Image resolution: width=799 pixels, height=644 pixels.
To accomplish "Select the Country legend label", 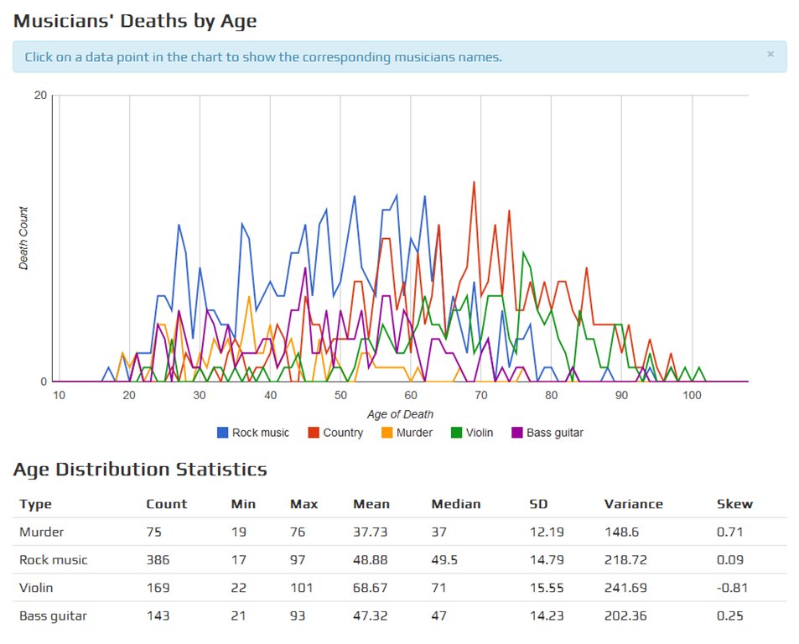I will [343, 433].
